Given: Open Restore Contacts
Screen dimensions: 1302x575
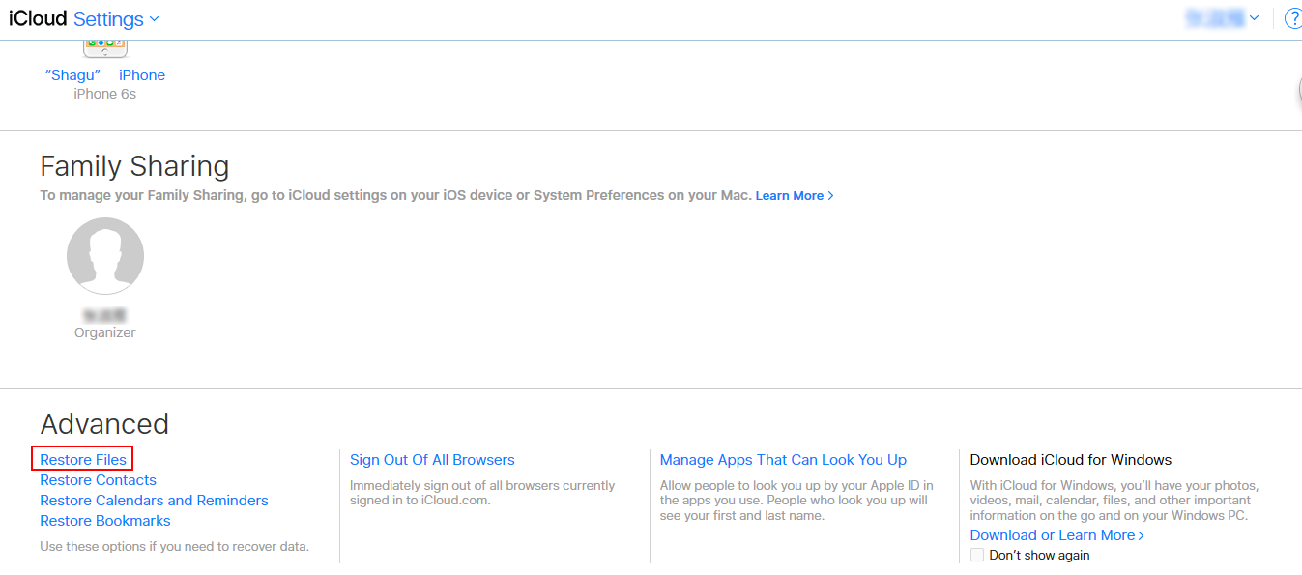Looking at the screenshot, I should [98, 480].
